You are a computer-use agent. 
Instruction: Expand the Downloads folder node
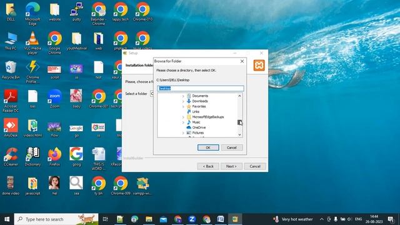click(183, 101)
